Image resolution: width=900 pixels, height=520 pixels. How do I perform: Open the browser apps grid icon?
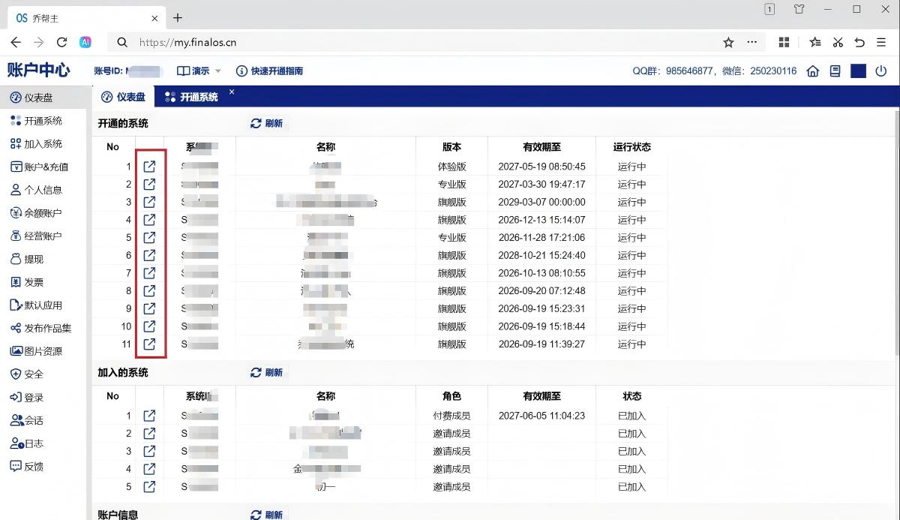click(x=784, y=43)
